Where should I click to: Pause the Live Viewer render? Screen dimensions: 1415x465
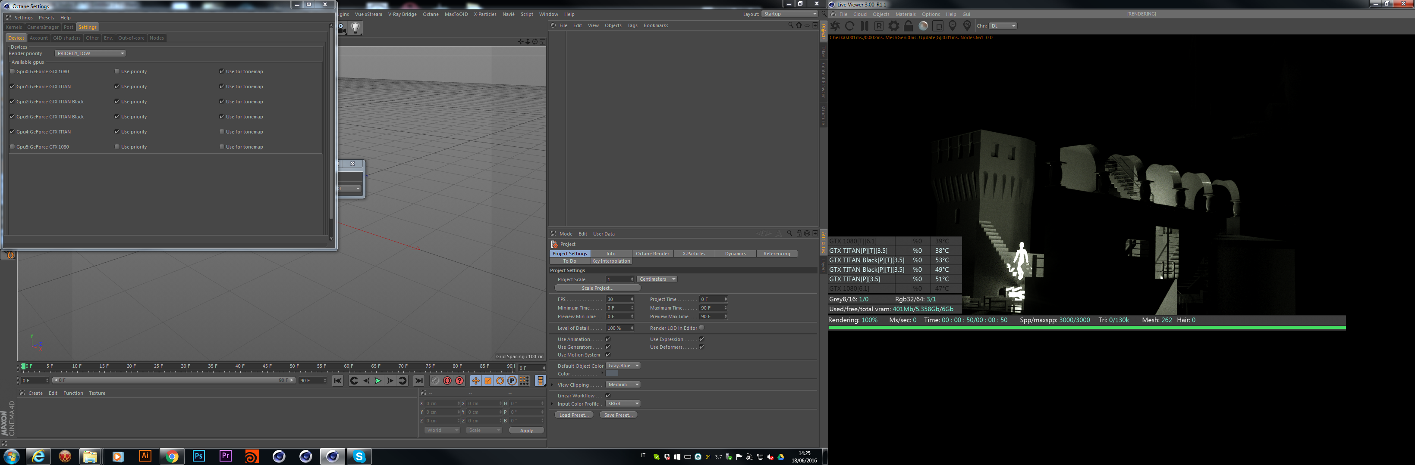(x=865, y=26)
